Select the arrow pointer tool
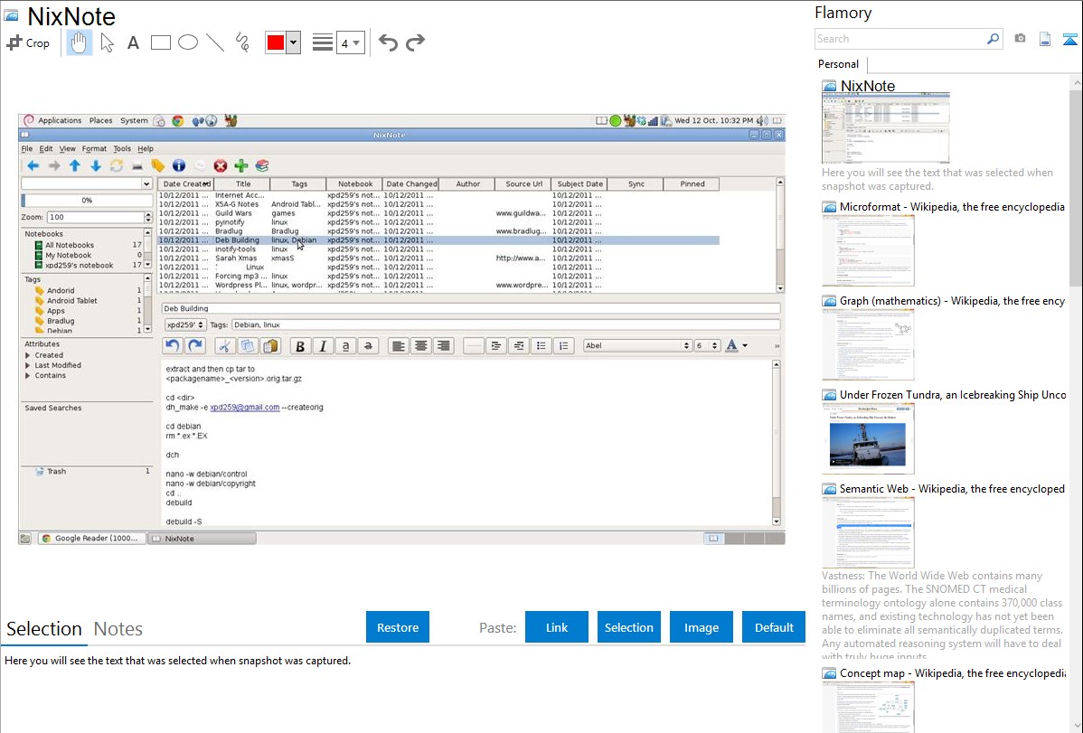This screenshot has height=733, width=1083. point(107,42)
